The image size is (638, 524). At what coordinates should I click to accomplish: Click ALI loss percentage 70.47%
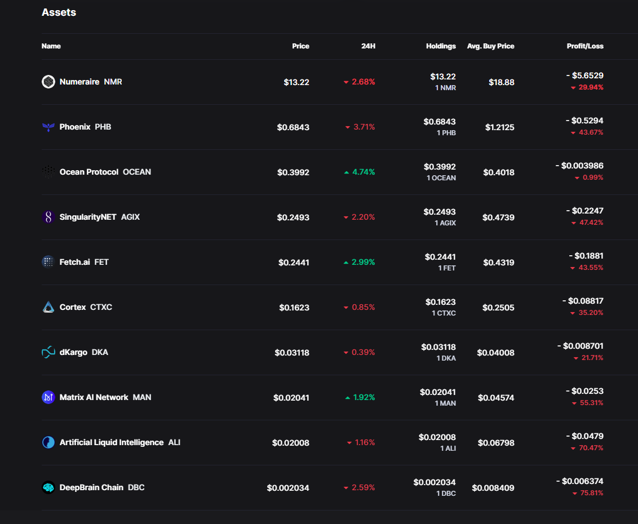coord(587,448)
